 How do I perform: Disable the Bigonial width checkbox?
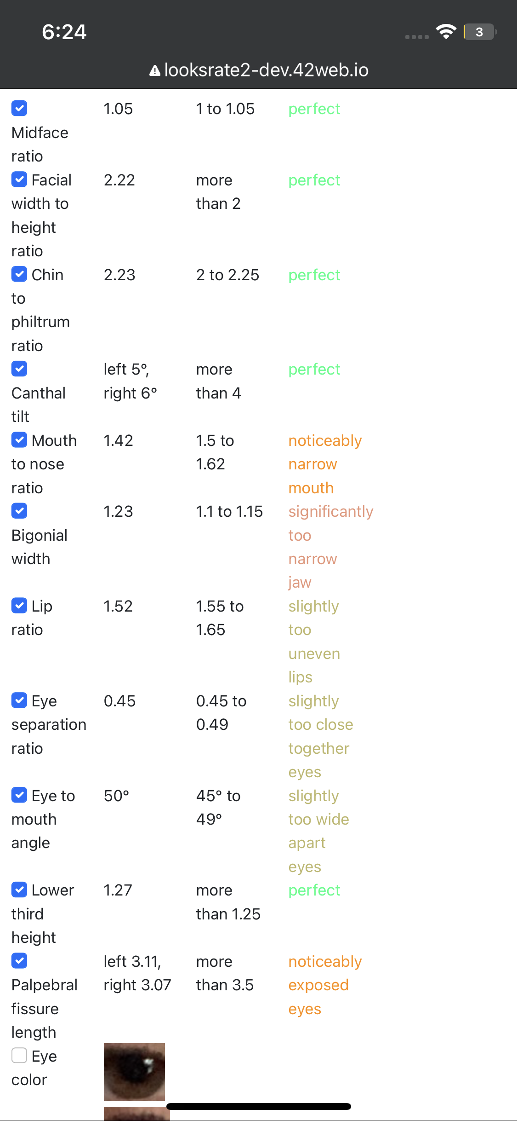(19, 511)
